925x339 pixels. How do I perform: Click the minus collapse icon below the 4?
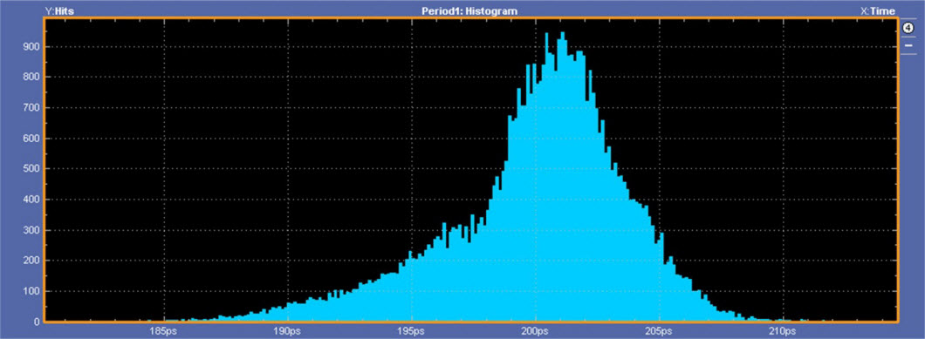click(908, 45)
